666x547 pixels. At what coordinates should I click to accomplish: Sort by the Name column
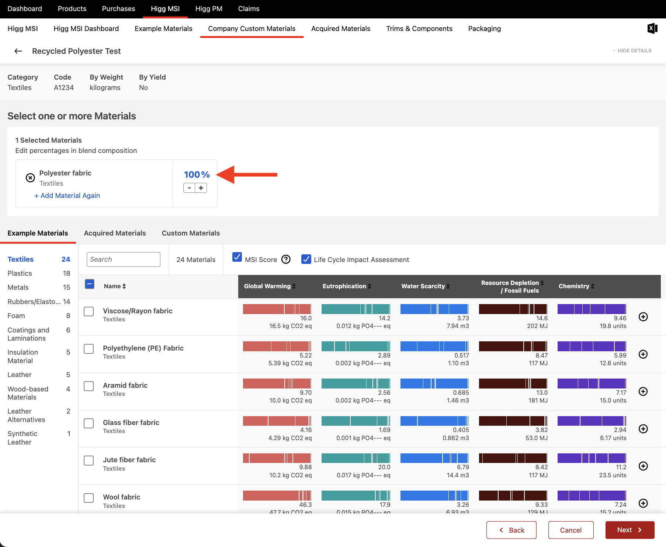[115, 286]
